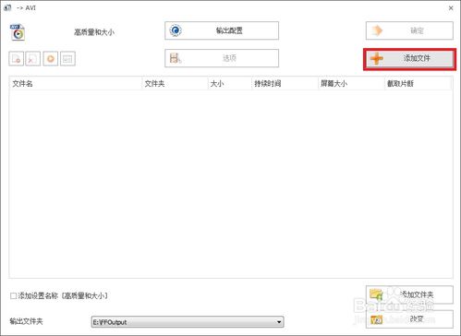Click the folder icon on 添加文件夹
461x336 pixels.
[x=376, y=294]
